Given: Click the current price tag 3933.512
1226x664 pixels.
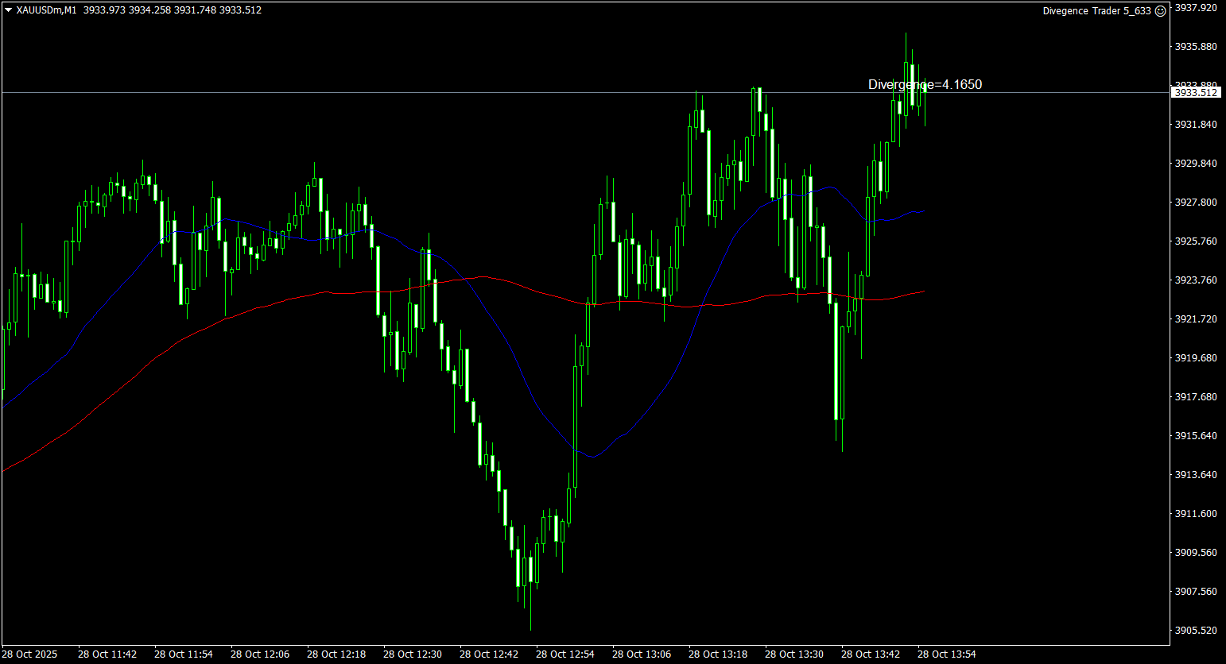Looking at the screenshot, I should click(1196, 93).
